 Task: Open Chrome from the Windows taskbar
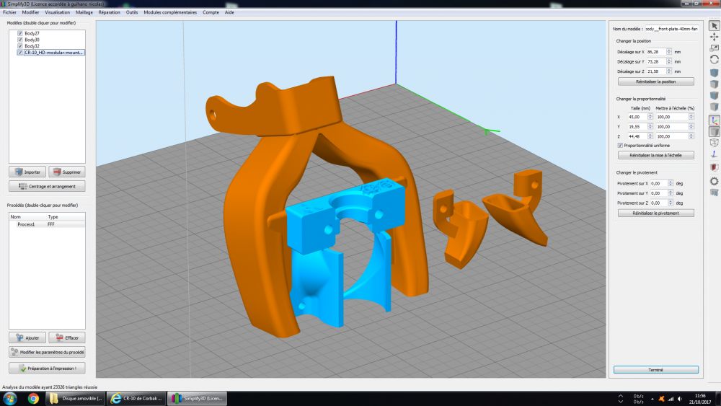[33, 399]
